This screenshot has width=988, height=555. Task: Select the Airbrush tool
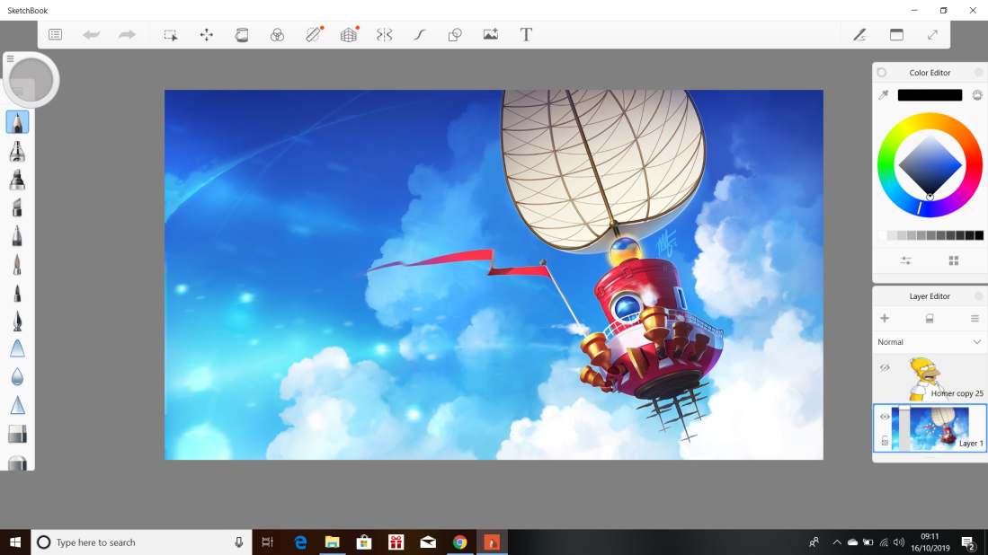coord(17,152)
